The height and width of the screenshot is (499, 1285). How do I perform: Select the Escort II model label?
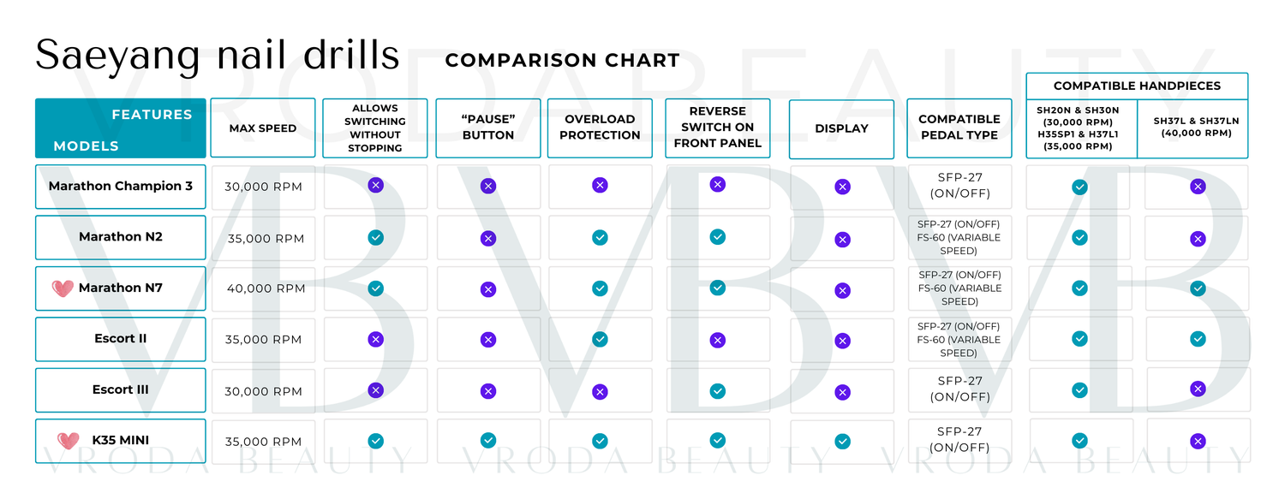coord(121,338)
